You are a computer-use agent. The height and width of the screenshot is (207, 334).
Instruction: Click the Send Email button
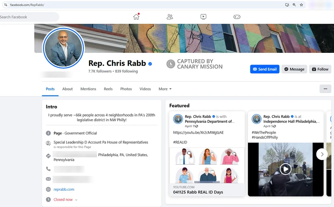pos(265,69)
